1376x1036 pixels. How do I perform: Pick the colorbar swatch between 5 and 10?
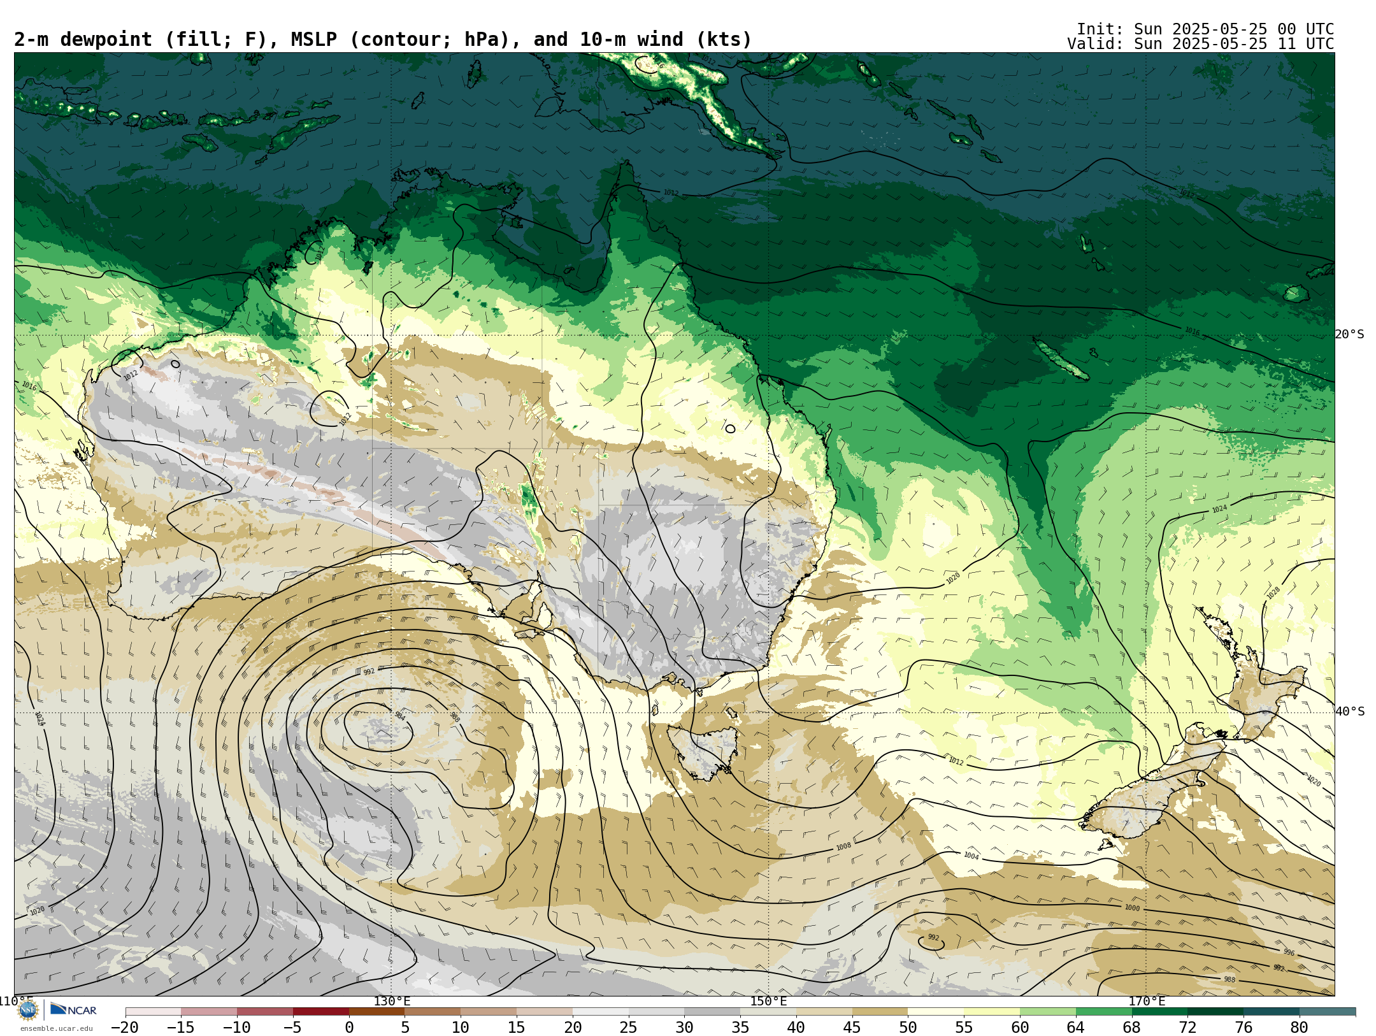433,1012
